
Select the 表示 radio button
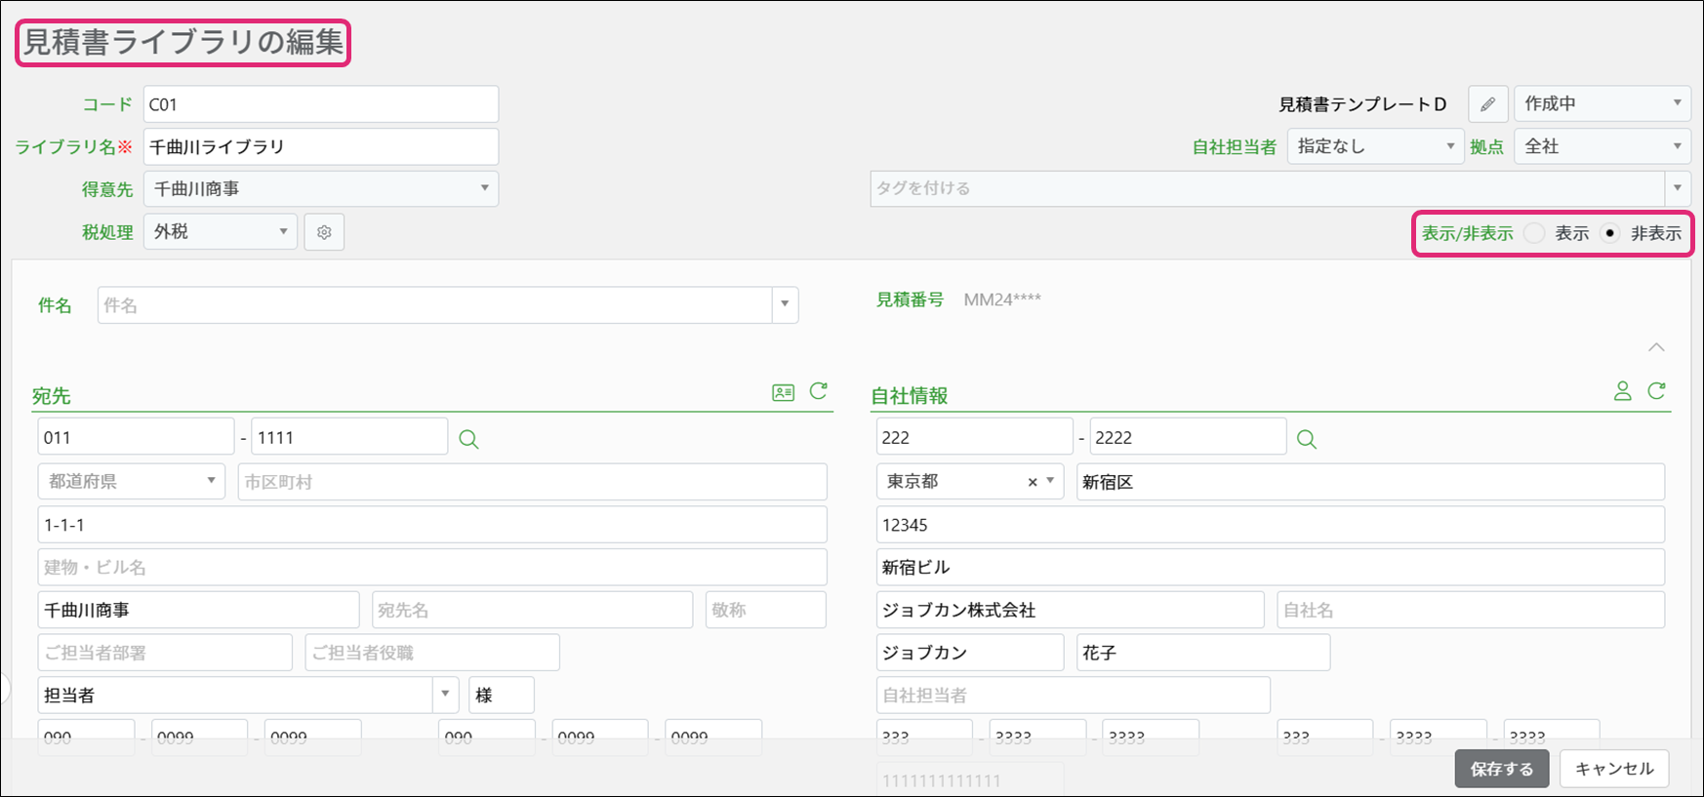[x=1535, y=233]
